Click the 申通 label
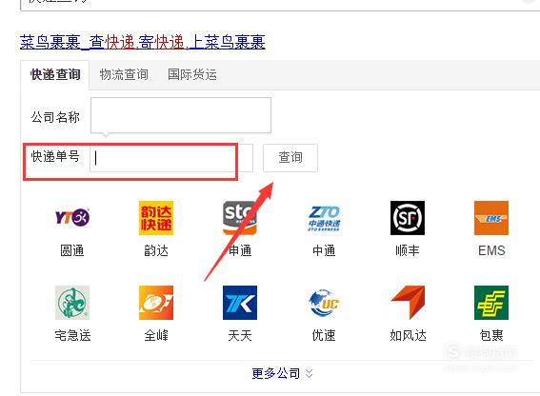This screenshot has height=396, width=540. tap(240, 250)
